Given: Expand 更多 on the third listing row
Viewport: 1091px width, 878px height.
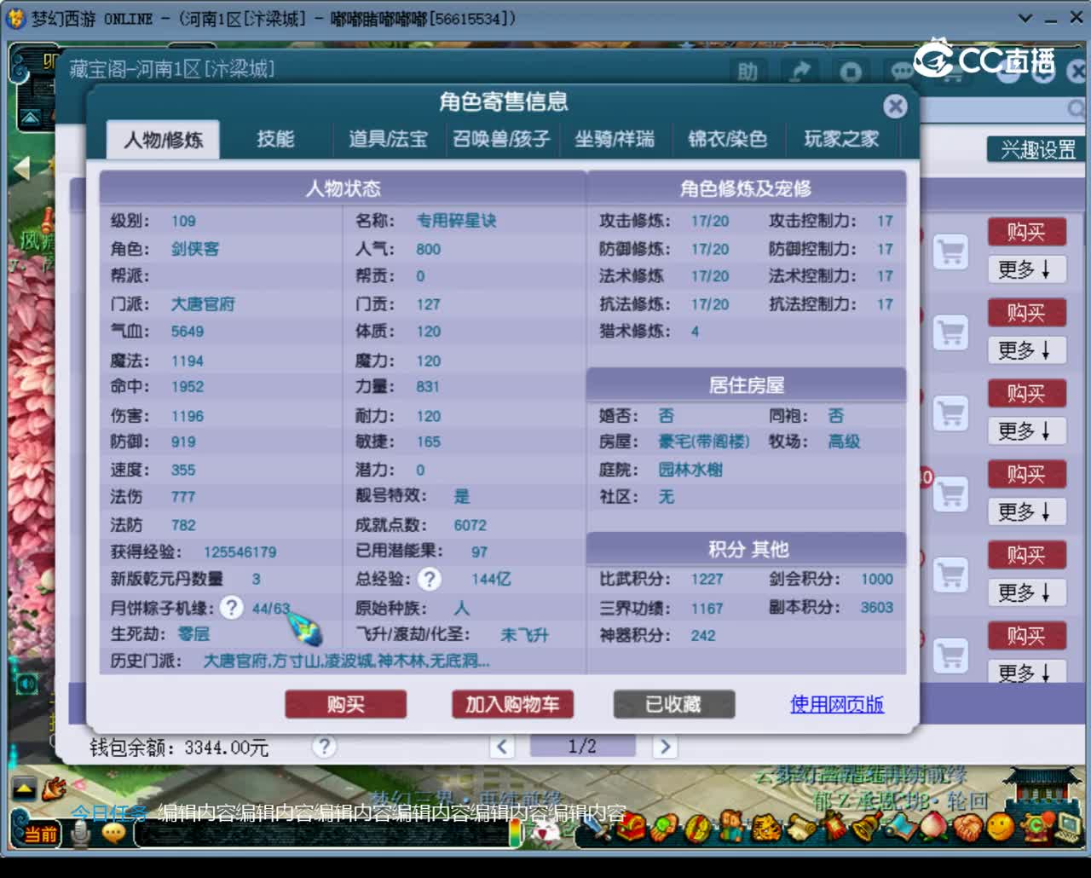Looking at the screenshot, I should [x=1026, y=430].
